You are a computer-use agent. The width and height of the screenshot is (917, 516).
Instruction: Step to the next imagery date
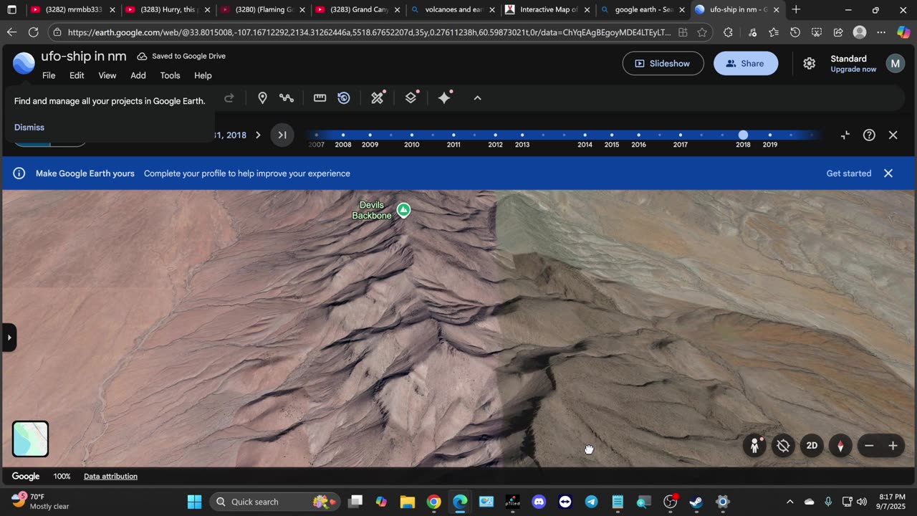[x=259, y=135]
